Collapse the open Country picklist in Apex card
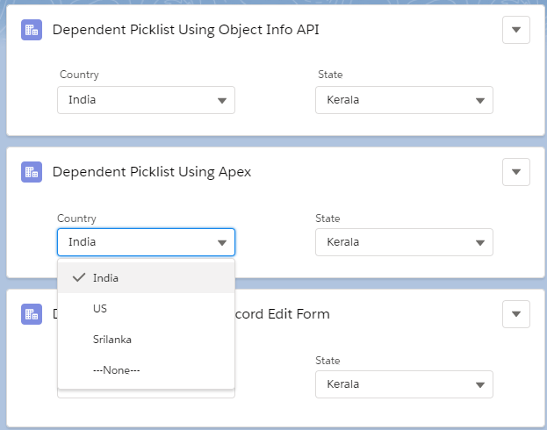This screenshot has width=547, height=430. click(x=147, y=242)
